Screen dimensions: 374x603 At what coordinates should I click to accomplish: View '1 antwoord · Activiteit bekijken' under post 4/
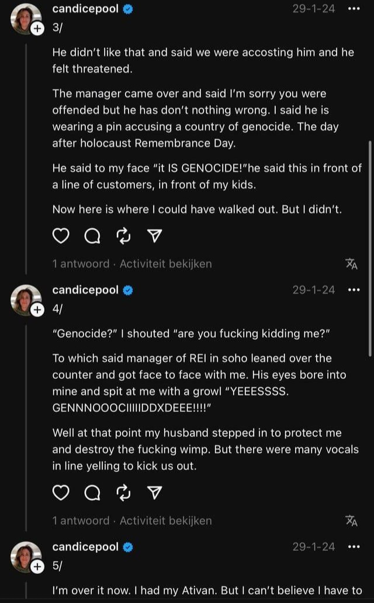pyautogui.click(x=132, y=521)
